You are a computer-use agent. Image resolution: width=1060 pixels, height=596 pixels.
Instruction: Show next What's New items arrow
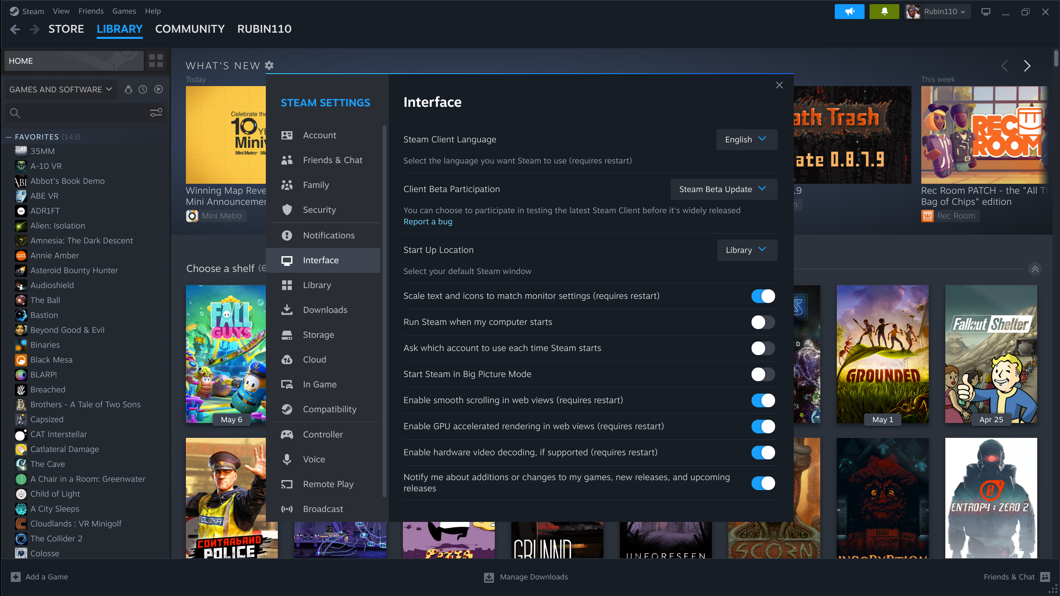1027,66
